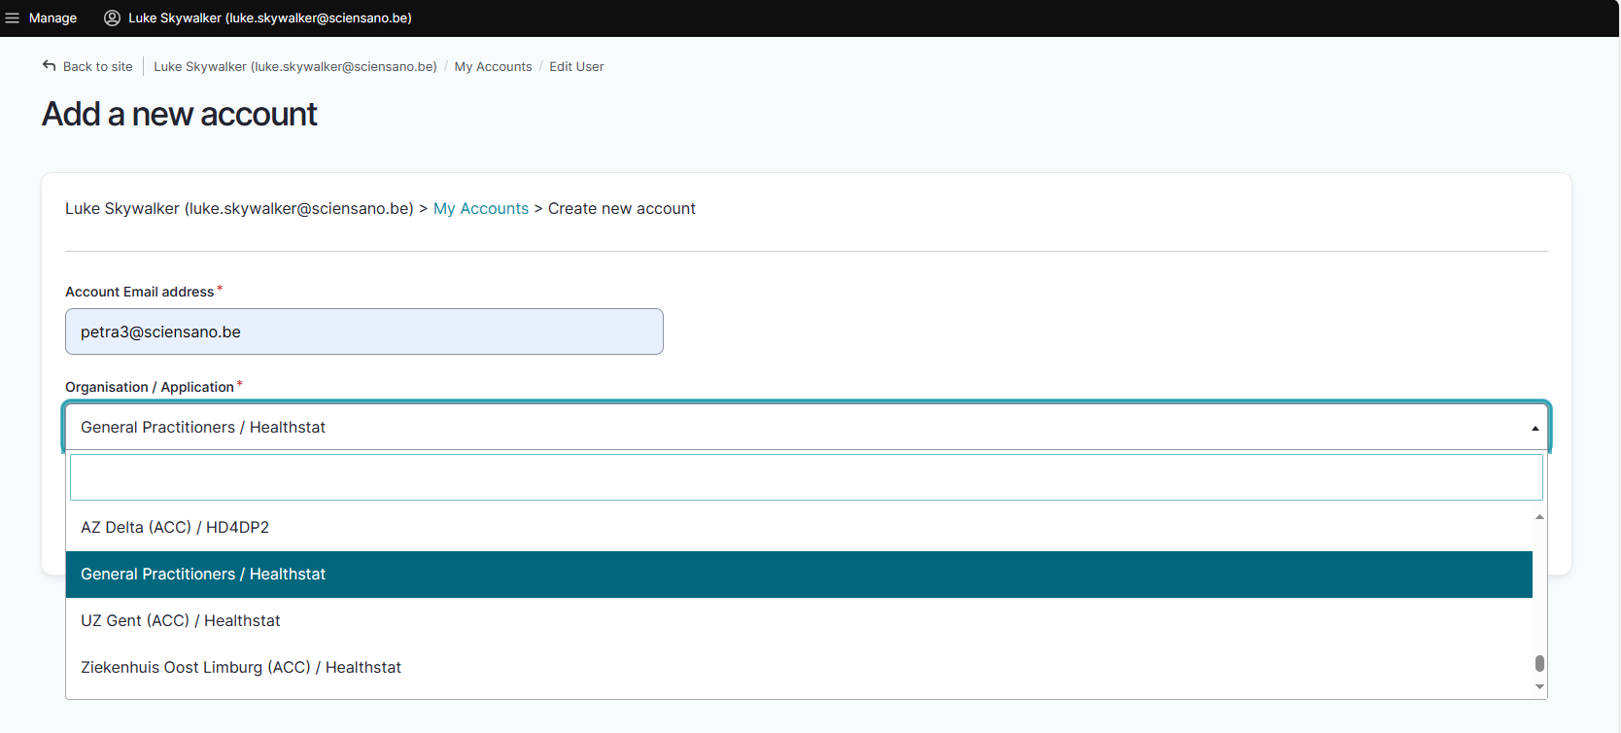Click the dropdown list scroll-down arrow
1621x733 pixels.
1539,687
